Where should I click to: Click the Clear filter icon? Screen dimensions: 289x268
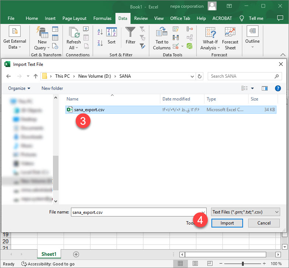pyautogui.click(x=142, y=29)
